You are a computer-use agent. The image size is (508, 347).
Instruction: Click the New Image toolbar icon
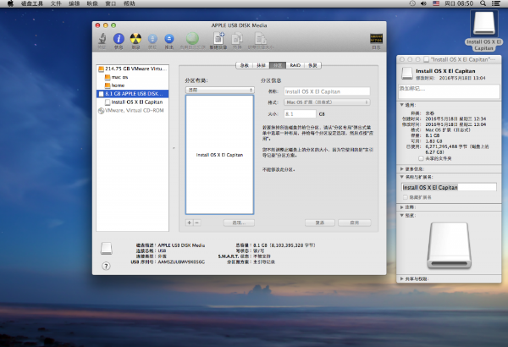[218, 39]
